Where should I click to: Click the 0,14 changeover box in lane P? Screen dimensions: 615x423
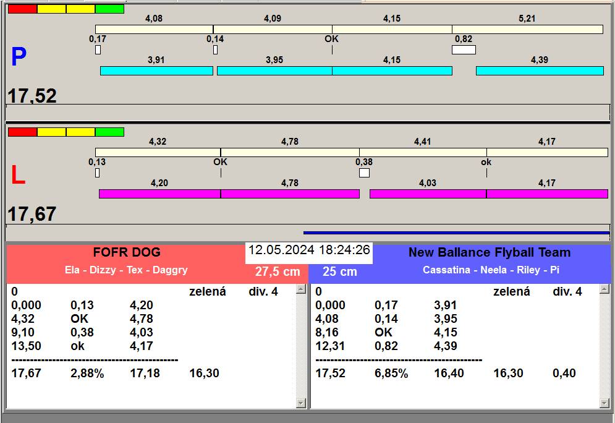click(215, 50)
